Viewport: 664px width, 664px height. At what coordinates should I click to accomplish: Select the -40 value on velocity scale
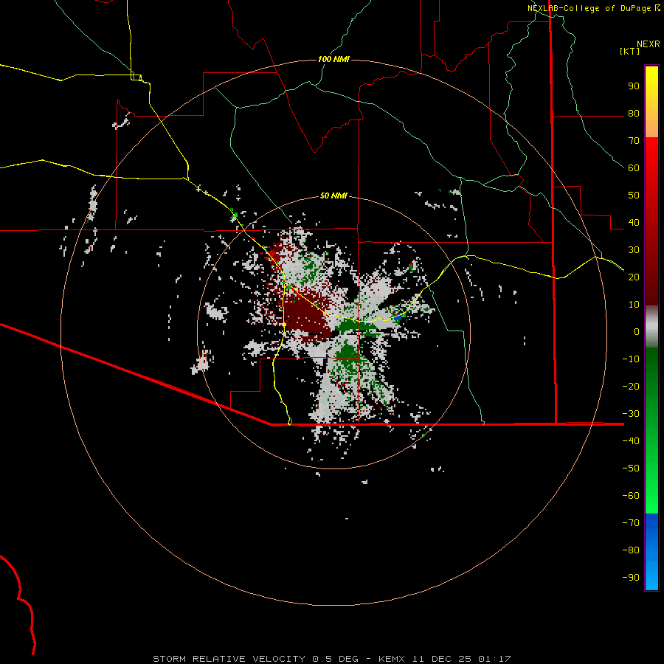tap(631, 441)
